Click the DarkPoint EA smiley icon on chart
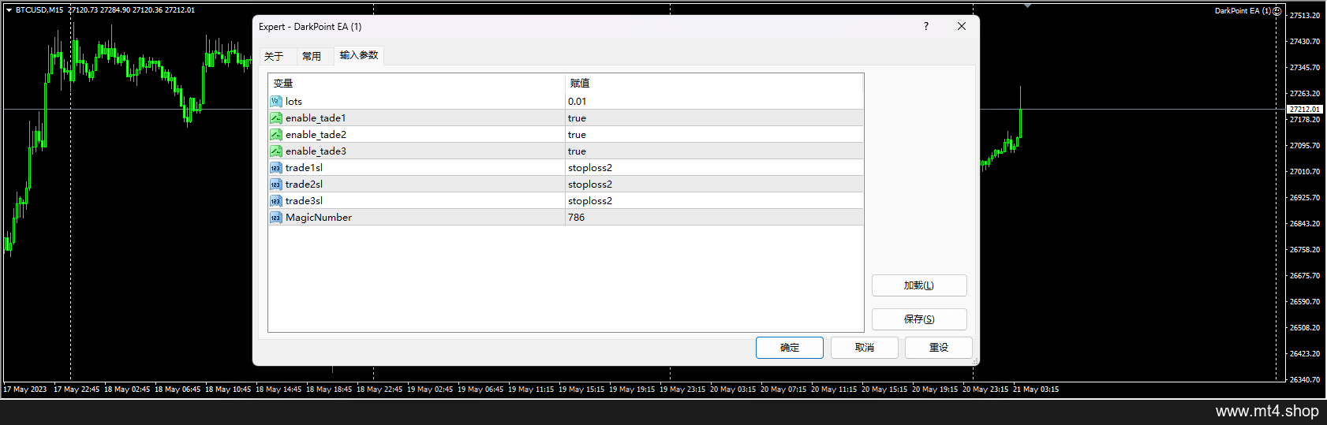The height and width of the screenshot is (425, 1327). pos(1277,10)
